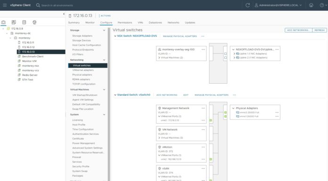Switch to Networking inventory view
The width and height of the screenshot is (328, 181).
coord(34,22)
